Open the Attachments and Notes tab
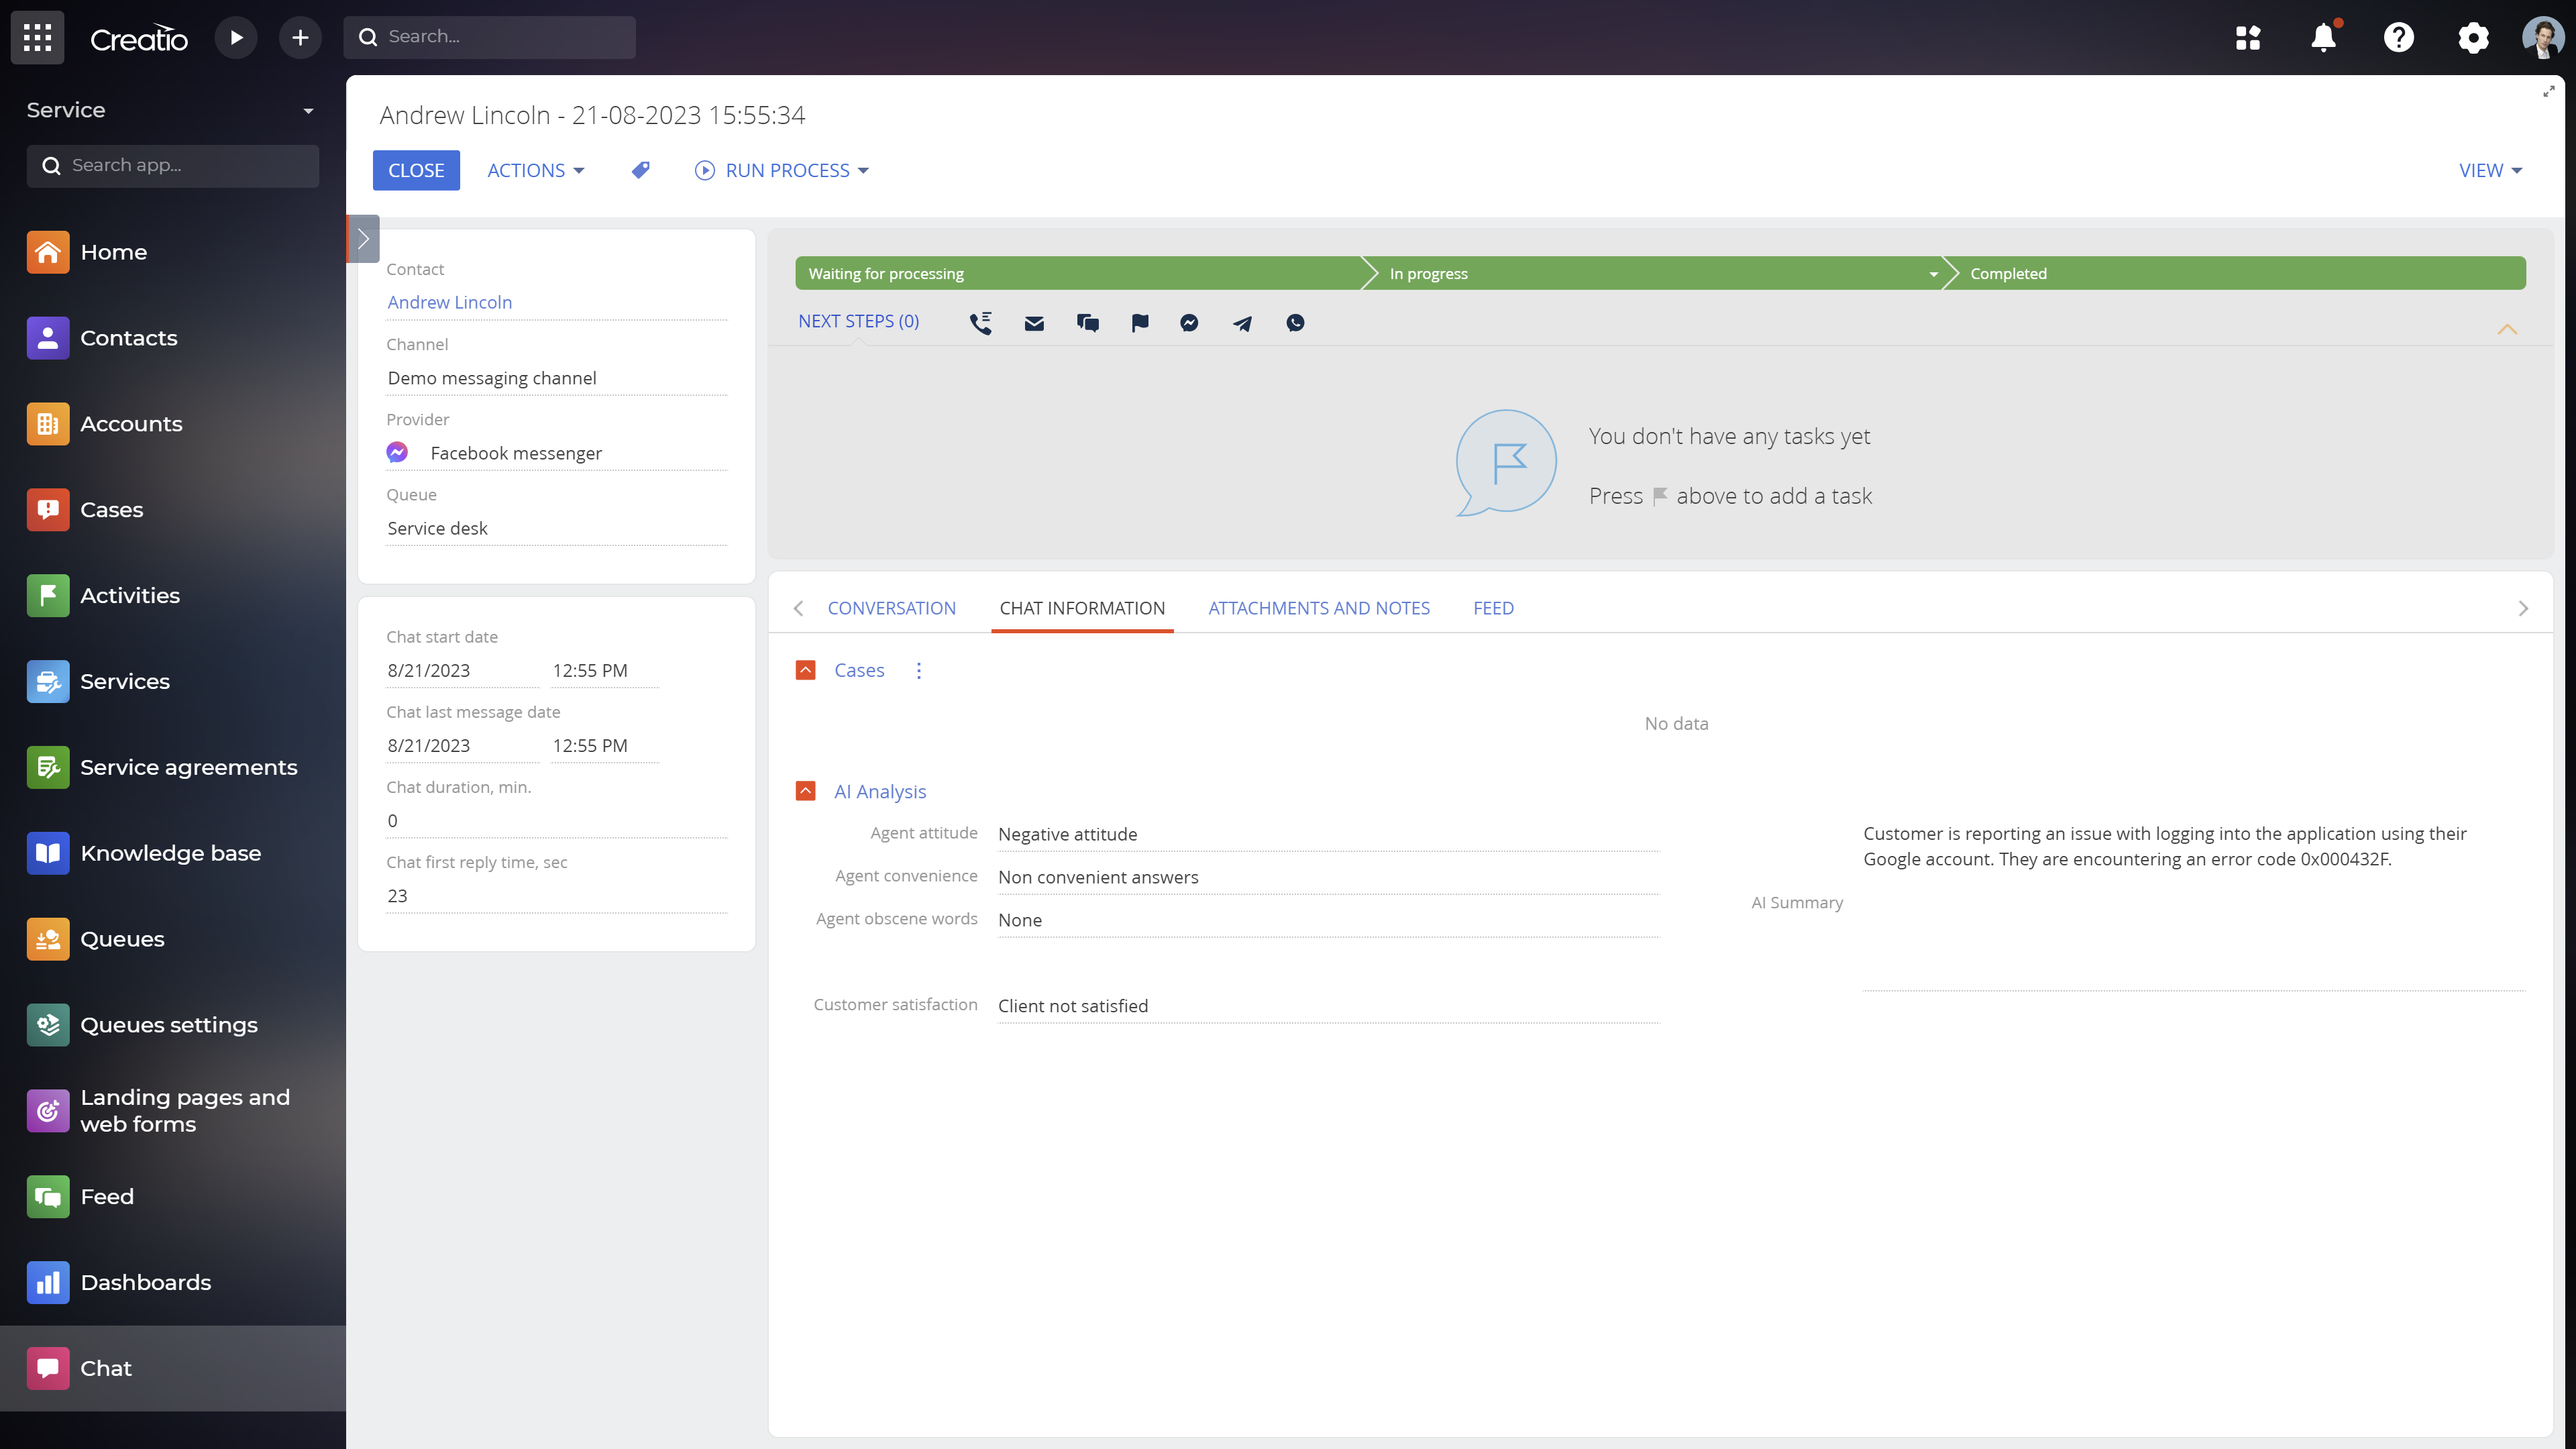This screenshot has width=2576, height=1449. pos(1318,608)
